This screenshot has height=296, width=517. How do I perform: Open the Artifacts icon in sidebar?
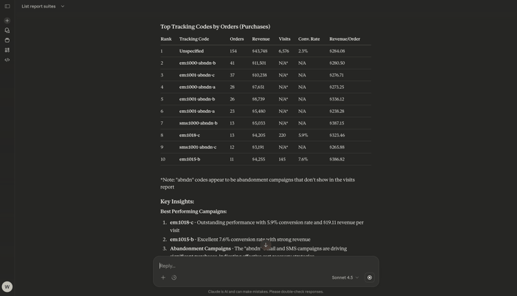7,50
